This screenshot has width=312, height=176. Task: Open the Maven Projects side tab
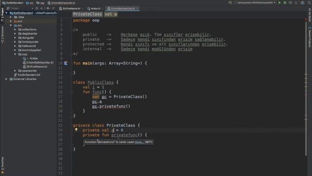310,38
